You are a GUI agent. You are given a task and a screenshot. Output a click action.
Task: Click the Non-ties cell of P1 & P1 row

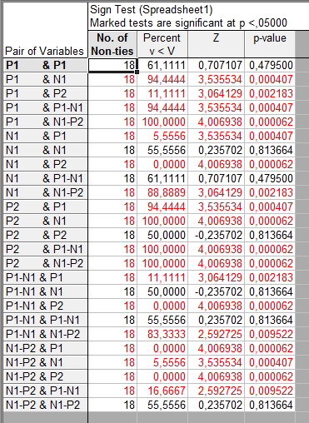[112, 65]
